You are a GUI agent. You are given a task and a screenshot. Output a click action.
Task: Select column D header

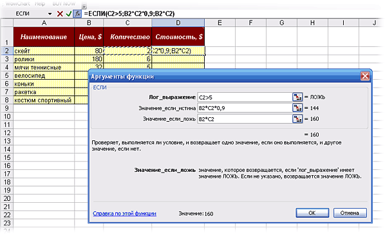point(178,23)
